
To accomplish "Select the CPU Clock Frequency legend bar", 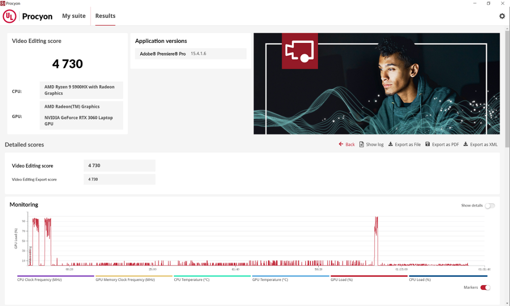I will click(x=56, y=276).
